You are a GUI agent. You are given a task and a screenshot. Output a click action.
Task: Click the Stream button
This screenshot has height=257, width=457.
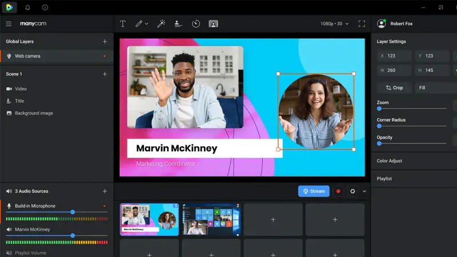coord(314,191)
